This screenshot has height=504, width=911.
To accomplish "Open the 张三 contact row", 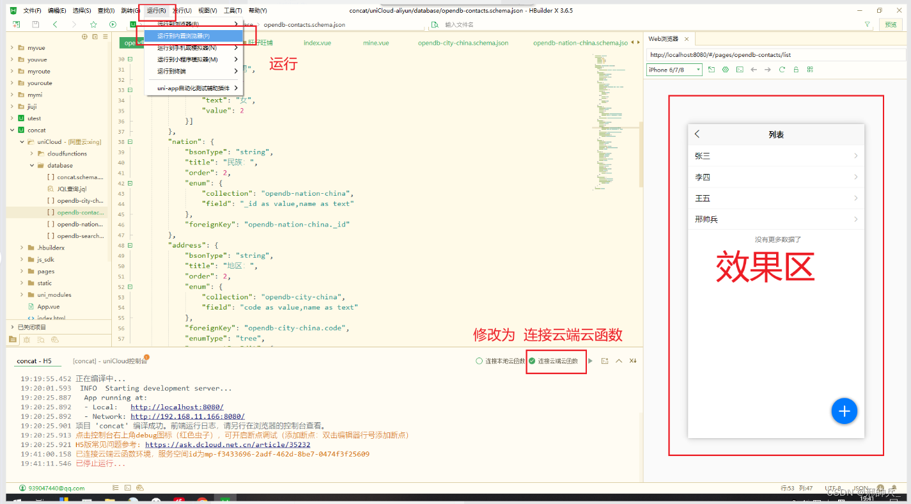I will click(x=776, y=156).
